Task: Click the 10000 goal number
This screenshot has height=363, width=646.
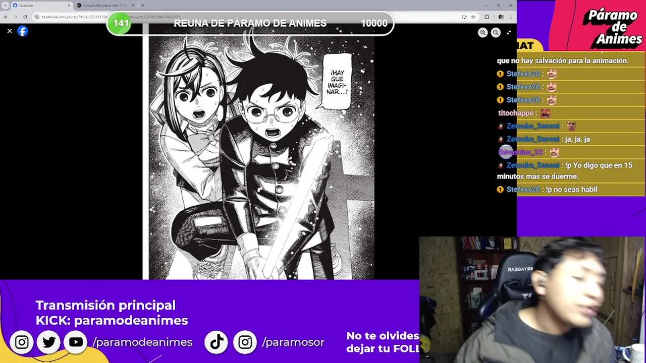Action: 374,23
